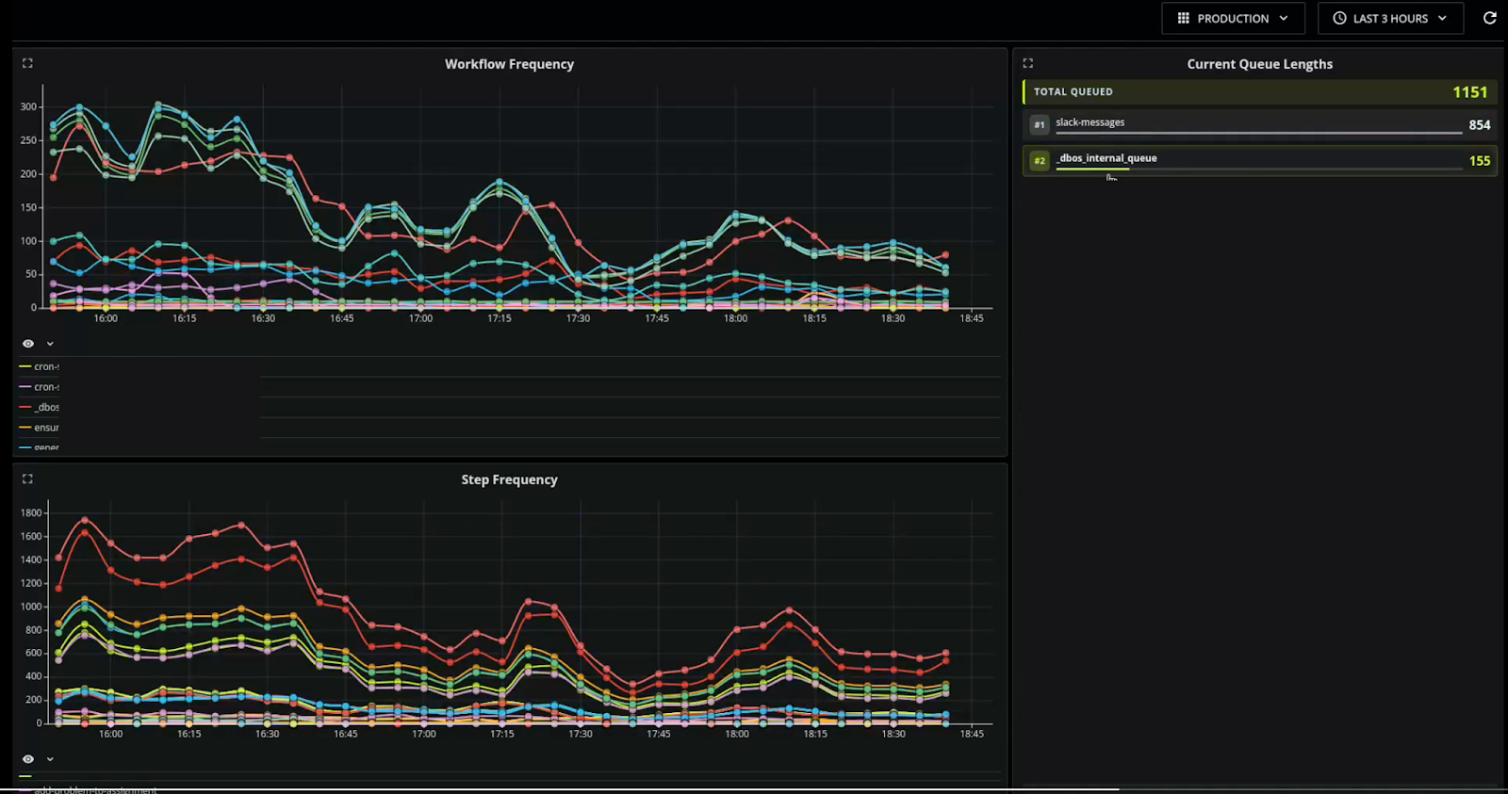The image size is (1508, 794).
Task: Expand the Step Frequency panel to fullscreen
Action: click(x=27, y=478)
